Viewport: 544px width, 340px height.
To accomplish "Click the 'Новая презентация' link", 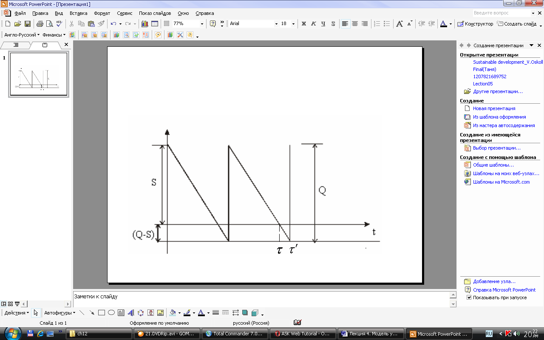I will coord(494,108).
